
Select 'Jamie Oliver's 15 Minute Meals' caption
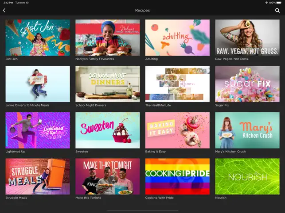[27, 105]
